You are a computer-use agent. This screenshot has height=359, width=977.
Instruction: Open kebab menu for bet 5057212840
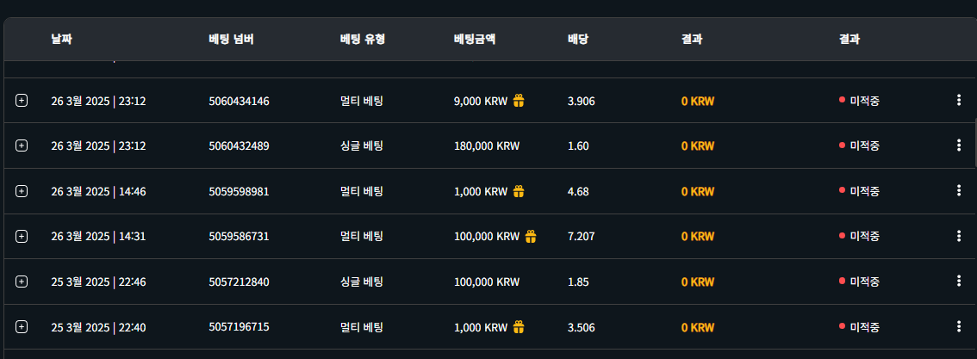click(x=958, y=282)
